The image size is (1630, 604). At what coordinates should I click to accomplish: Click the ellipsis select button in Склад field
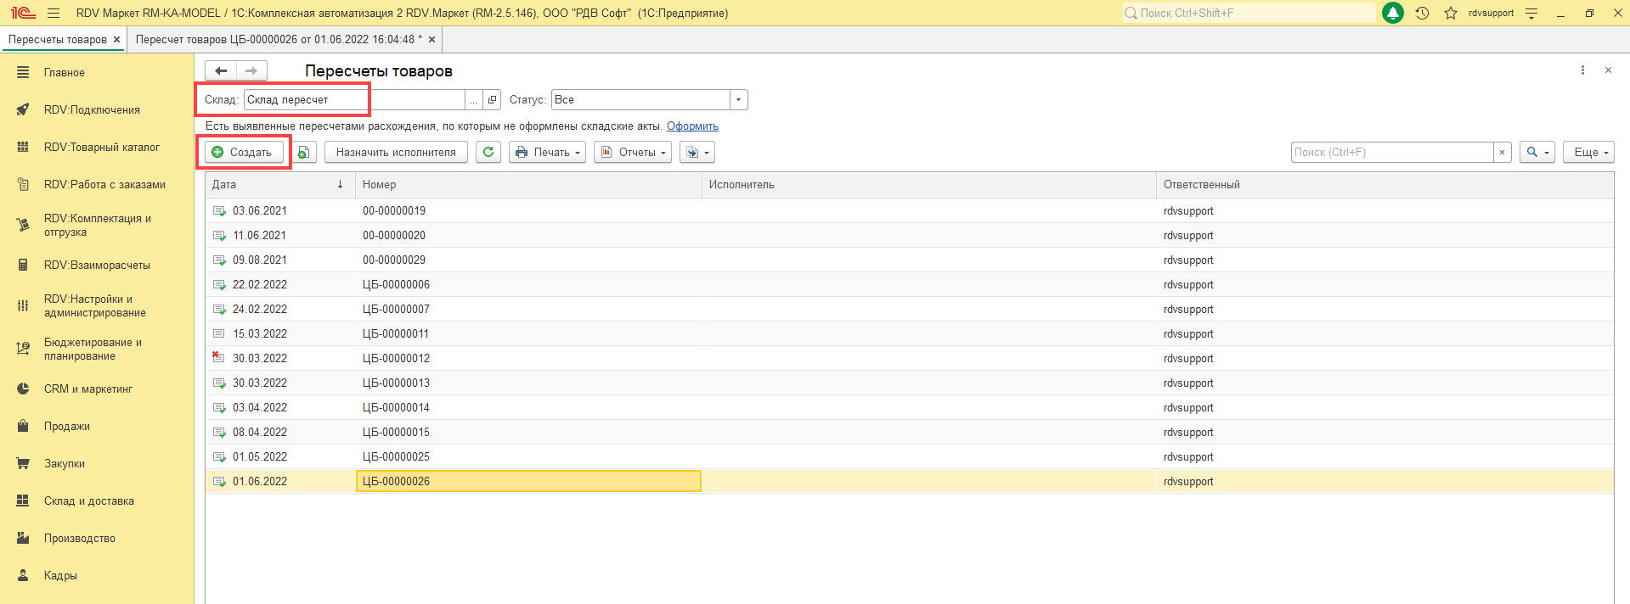click(x=474, y=100)
